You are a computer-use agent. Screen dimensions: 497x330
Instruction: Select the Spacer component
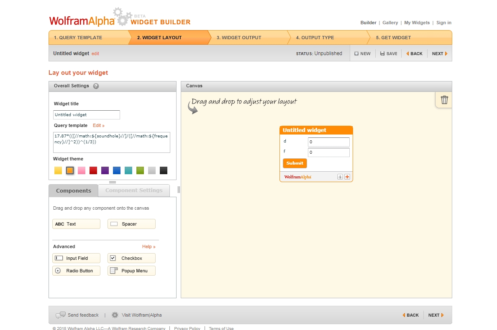coord(131,224)
